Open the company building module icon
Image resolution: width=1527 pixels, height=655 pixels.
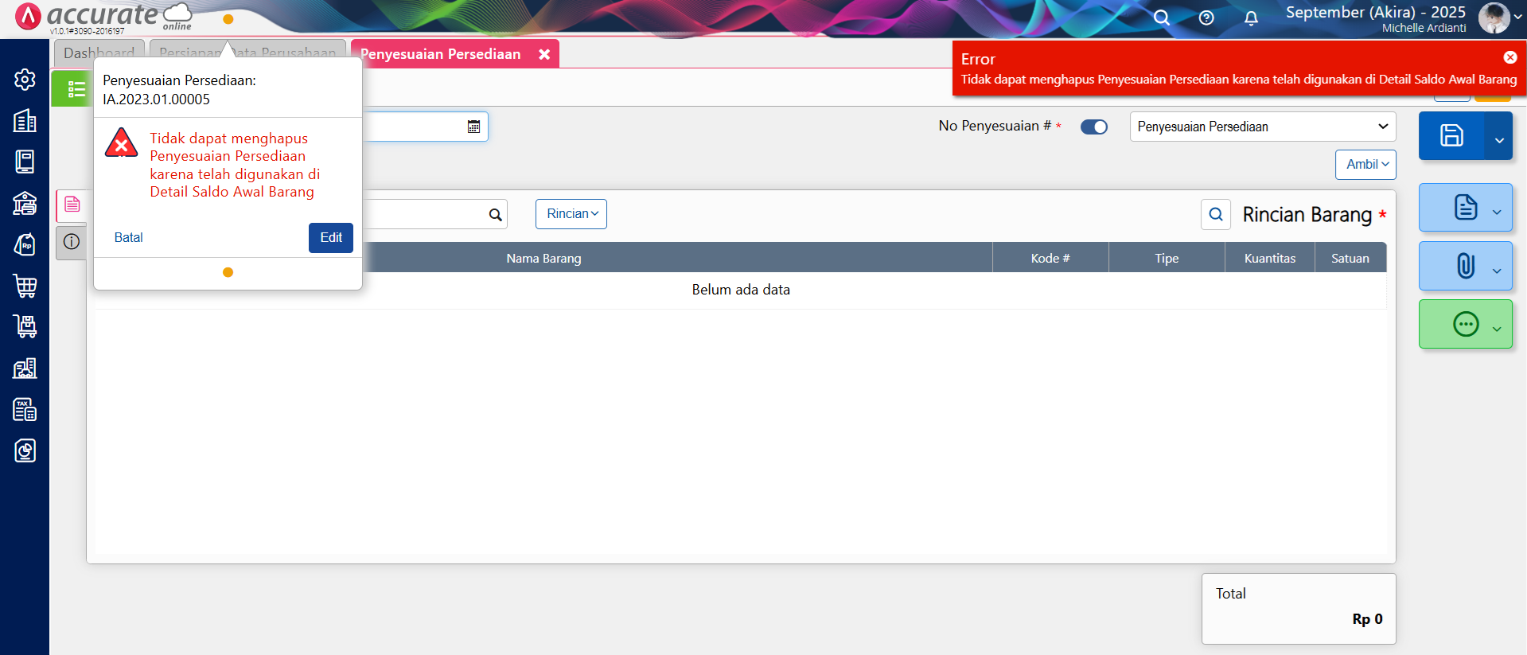point(25,121)
